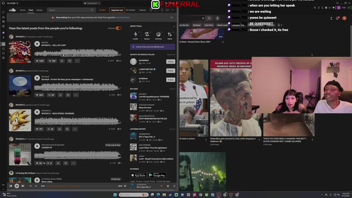Like the now playing JET-LI Tape VOL. 2
The height and width of the screenshot is (198, 352).
[161, 186]
